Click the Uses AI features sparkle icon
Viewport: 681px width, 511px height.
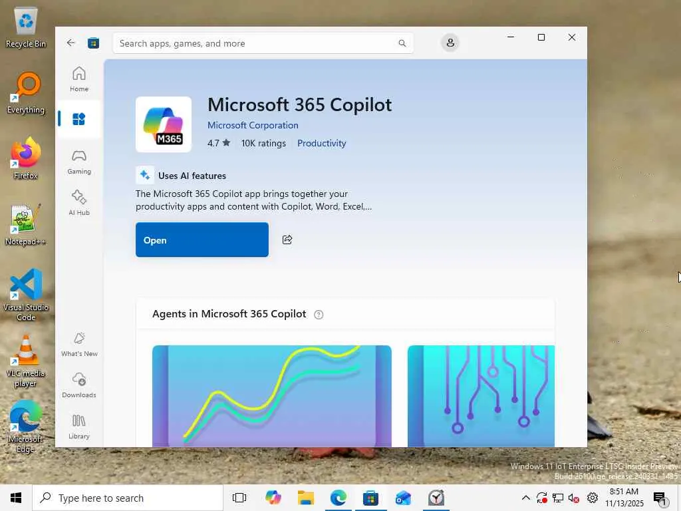pos(144,175)
